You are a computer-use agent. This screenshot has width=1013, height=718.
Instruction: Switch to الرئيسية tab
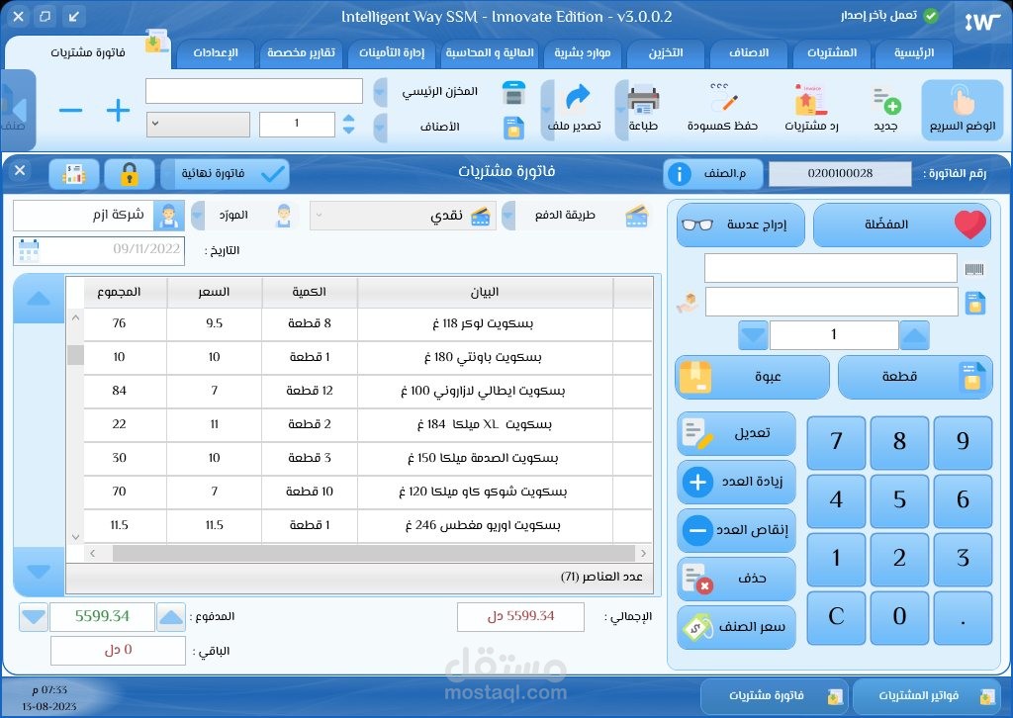point(915,53)
